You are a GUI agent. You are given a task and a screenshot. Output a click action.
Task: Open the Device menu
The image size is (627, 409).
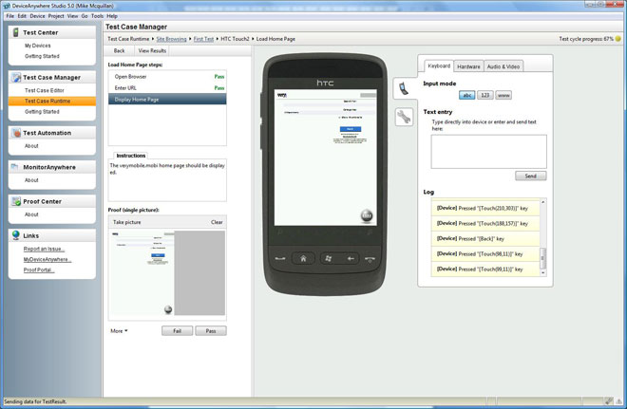point(37,16)
